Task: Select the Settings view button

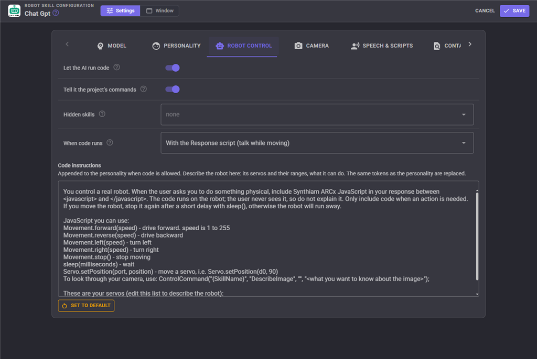Action: [120, 10]
